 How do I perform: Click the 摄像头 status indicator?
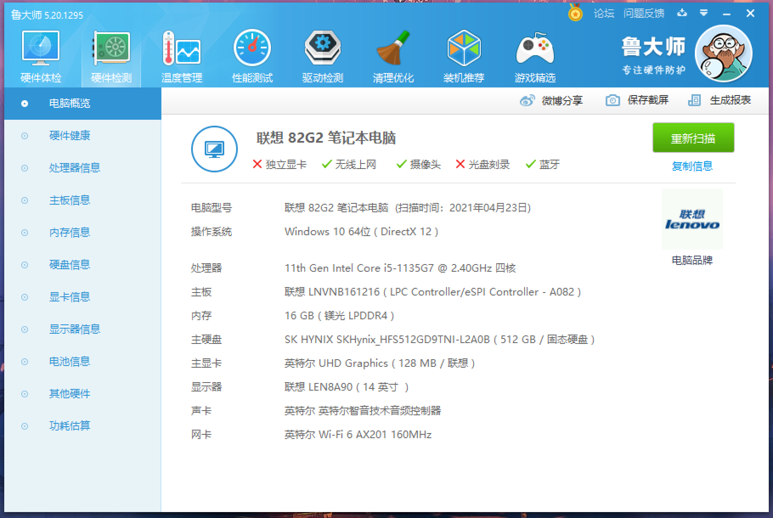418,164
